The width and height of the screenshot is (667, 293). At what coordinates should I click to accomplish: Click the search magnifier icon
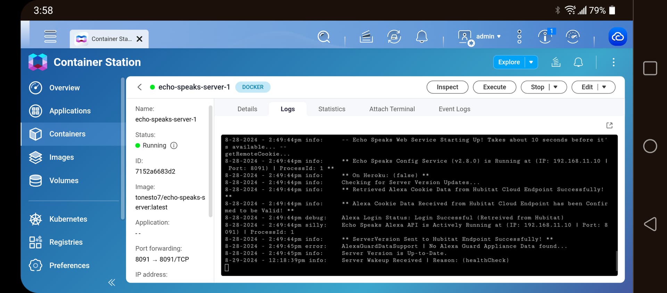[x=323, y=36]
